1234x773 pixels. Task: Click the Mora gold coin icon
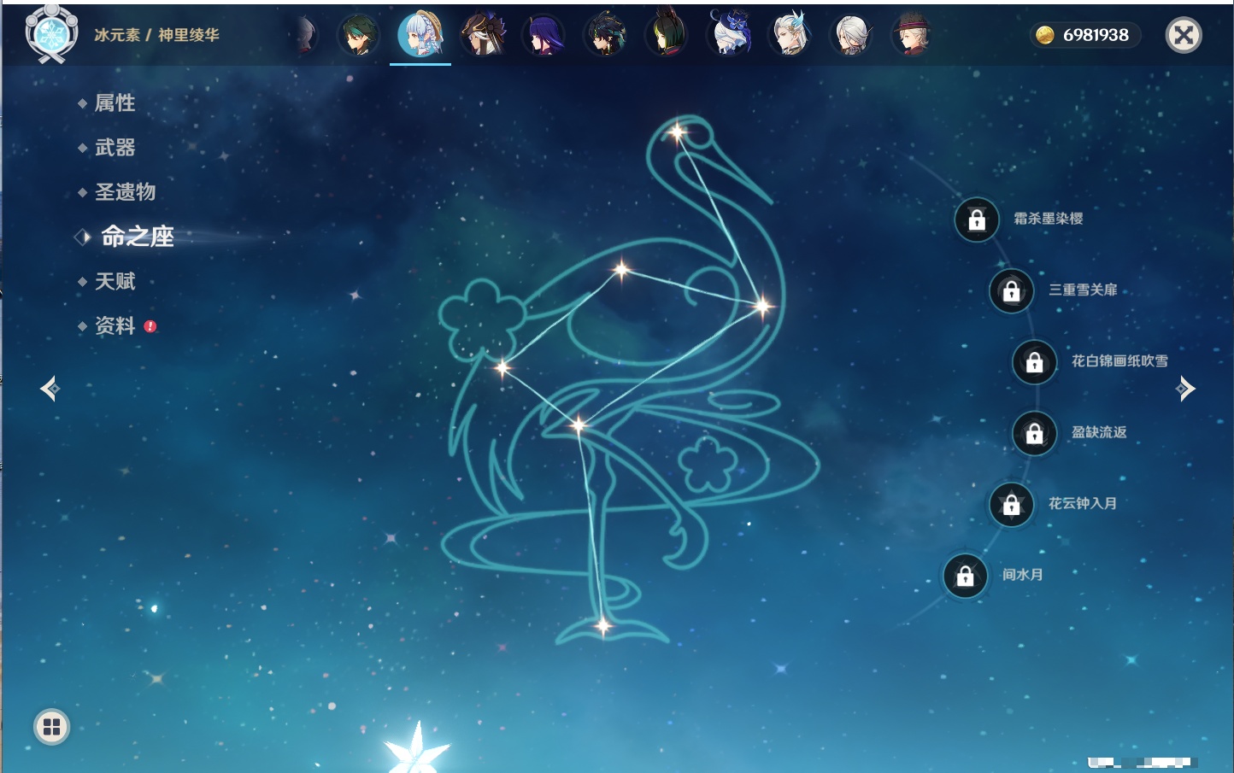coord(1044,35)
